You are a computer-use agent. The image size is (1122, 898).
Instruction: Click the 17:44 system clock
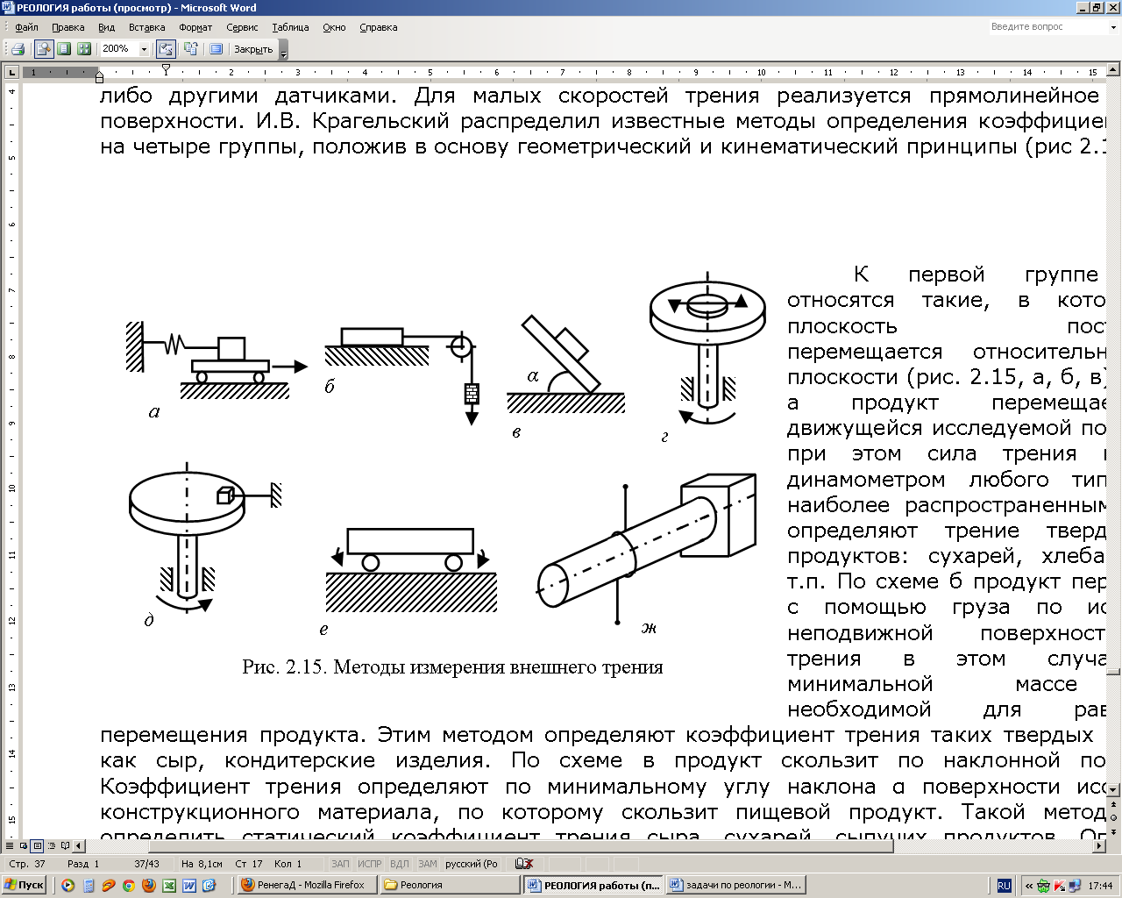(x=1100, y=886)
